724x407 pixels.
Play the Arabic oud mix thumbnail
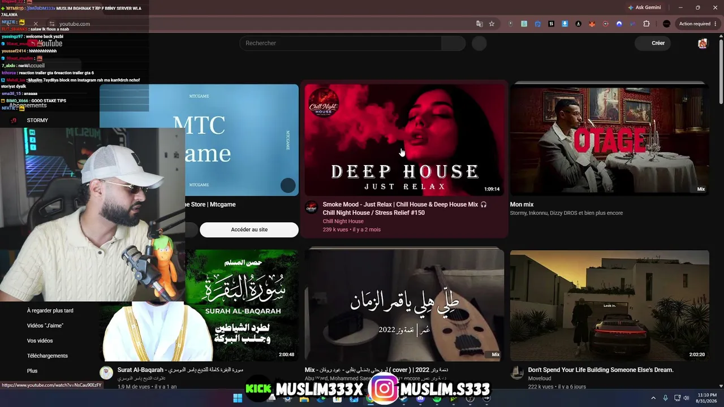click(404, 305)
